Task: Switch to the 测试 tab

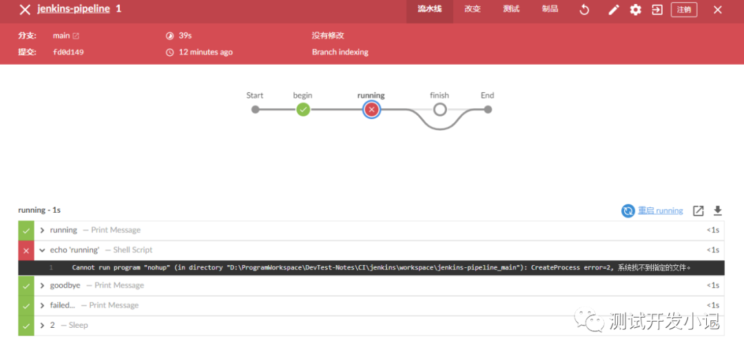Action: coord(511,10)
